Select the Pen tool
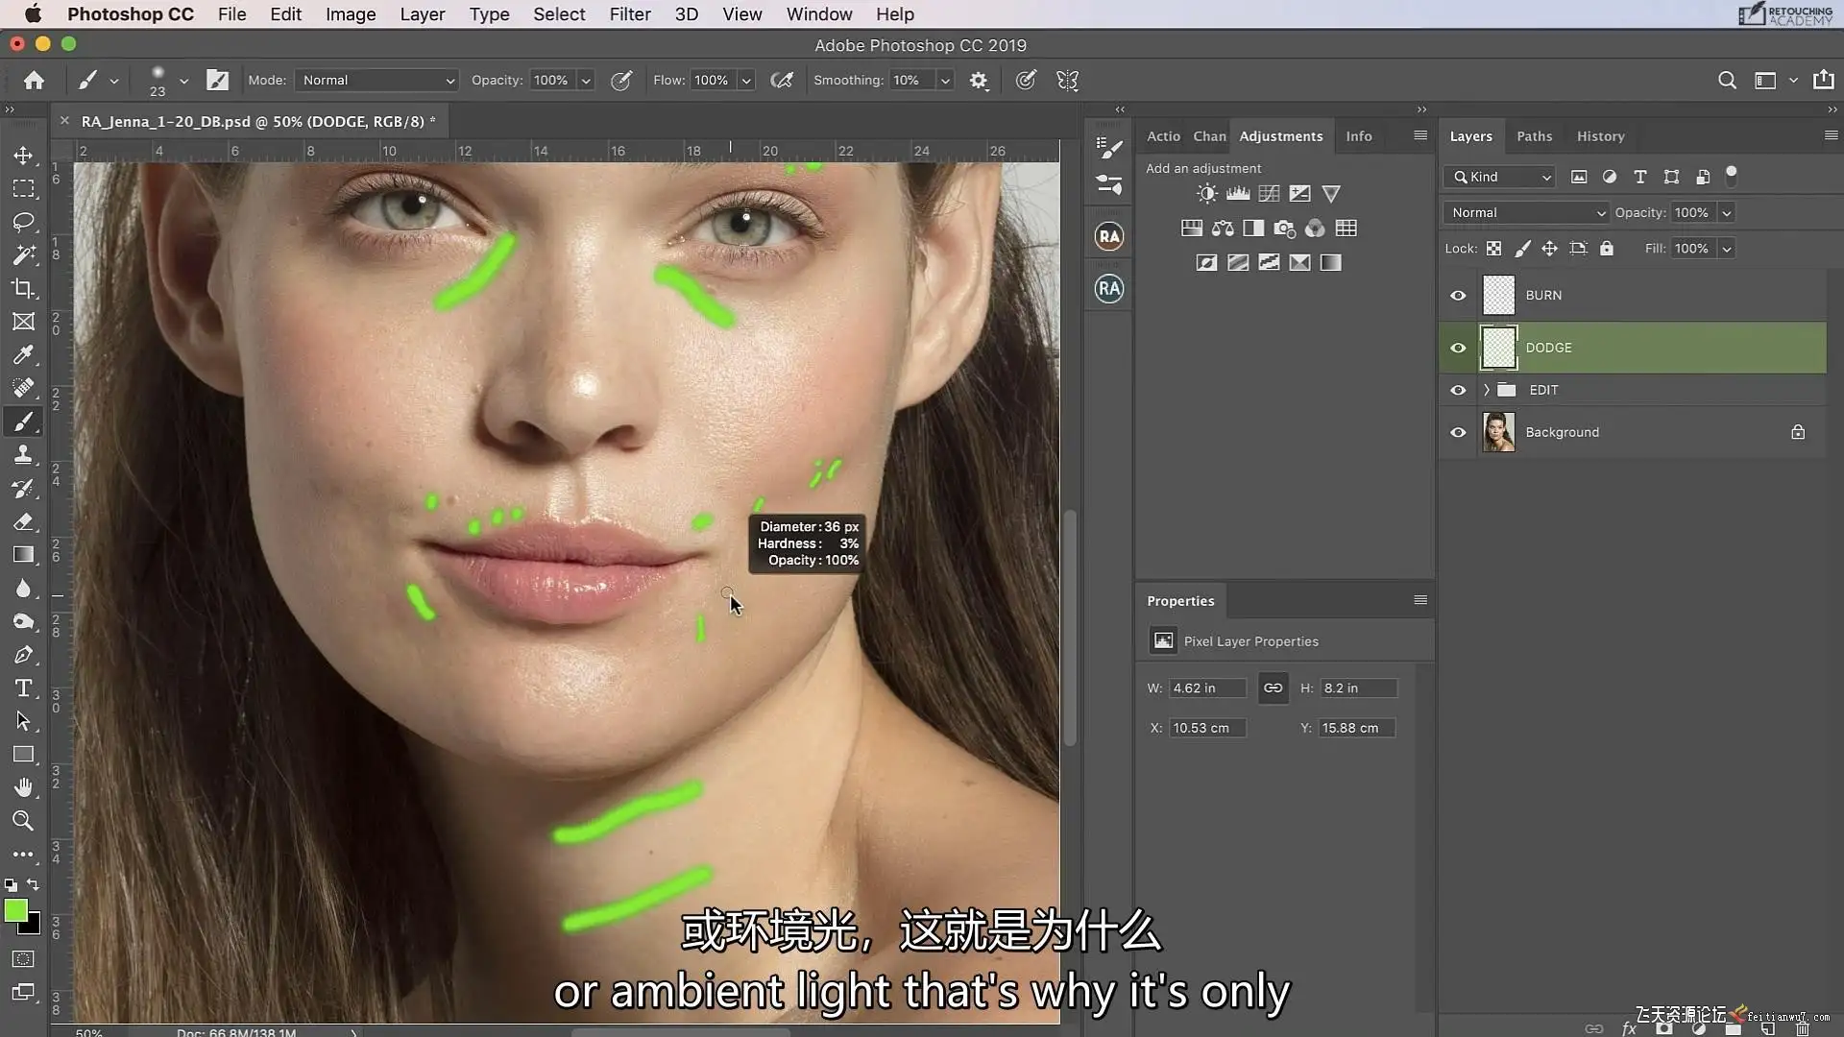The image size is (1844, 1037). point(23,655)
